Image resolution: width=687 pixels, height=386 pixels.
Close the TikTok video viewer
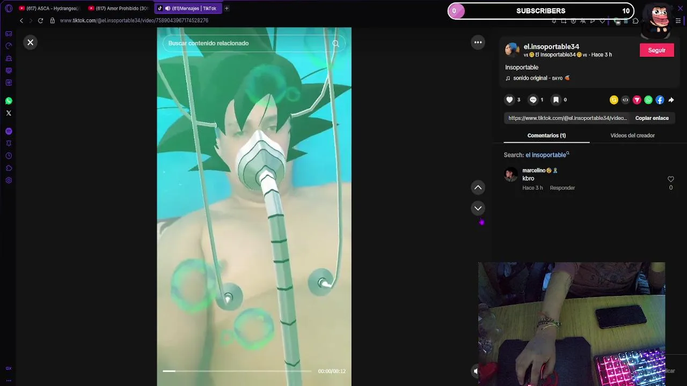pyautogui.click(x=31, y=42)
